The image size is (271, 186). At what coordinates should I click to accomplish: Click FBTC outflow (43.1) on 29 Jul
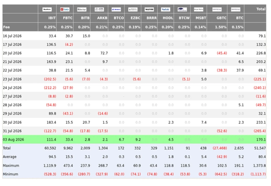coord(68,114)
